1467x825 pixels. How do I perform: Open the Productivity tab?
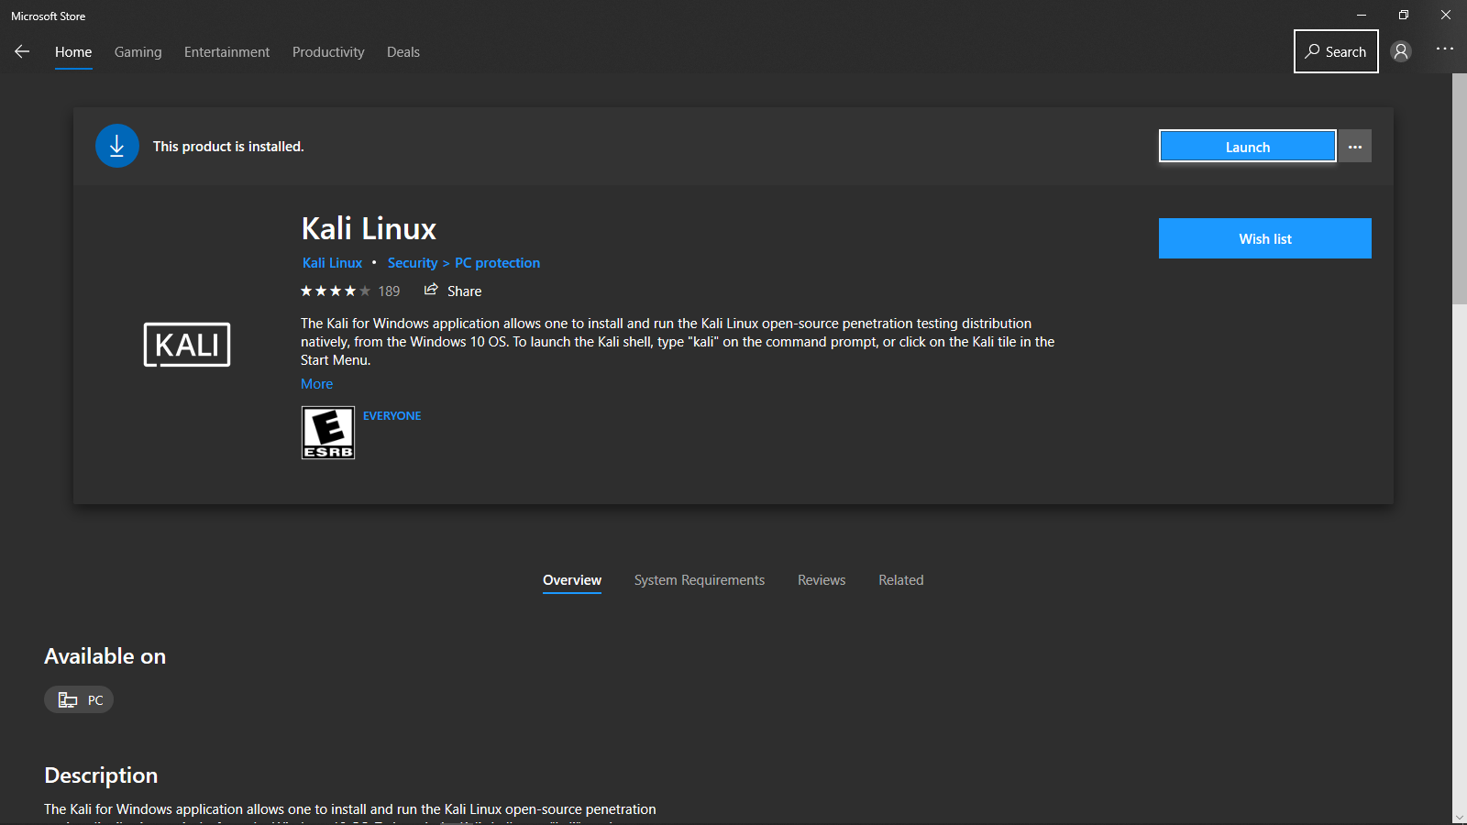[328, 52]
